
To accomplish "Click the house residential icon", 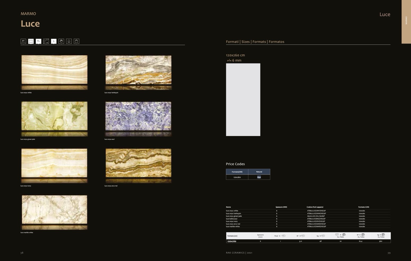I will 69,41.
